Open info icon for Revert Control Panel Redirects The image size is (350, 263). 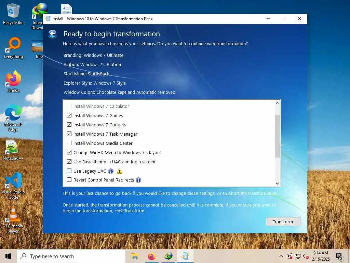(138, 180)
